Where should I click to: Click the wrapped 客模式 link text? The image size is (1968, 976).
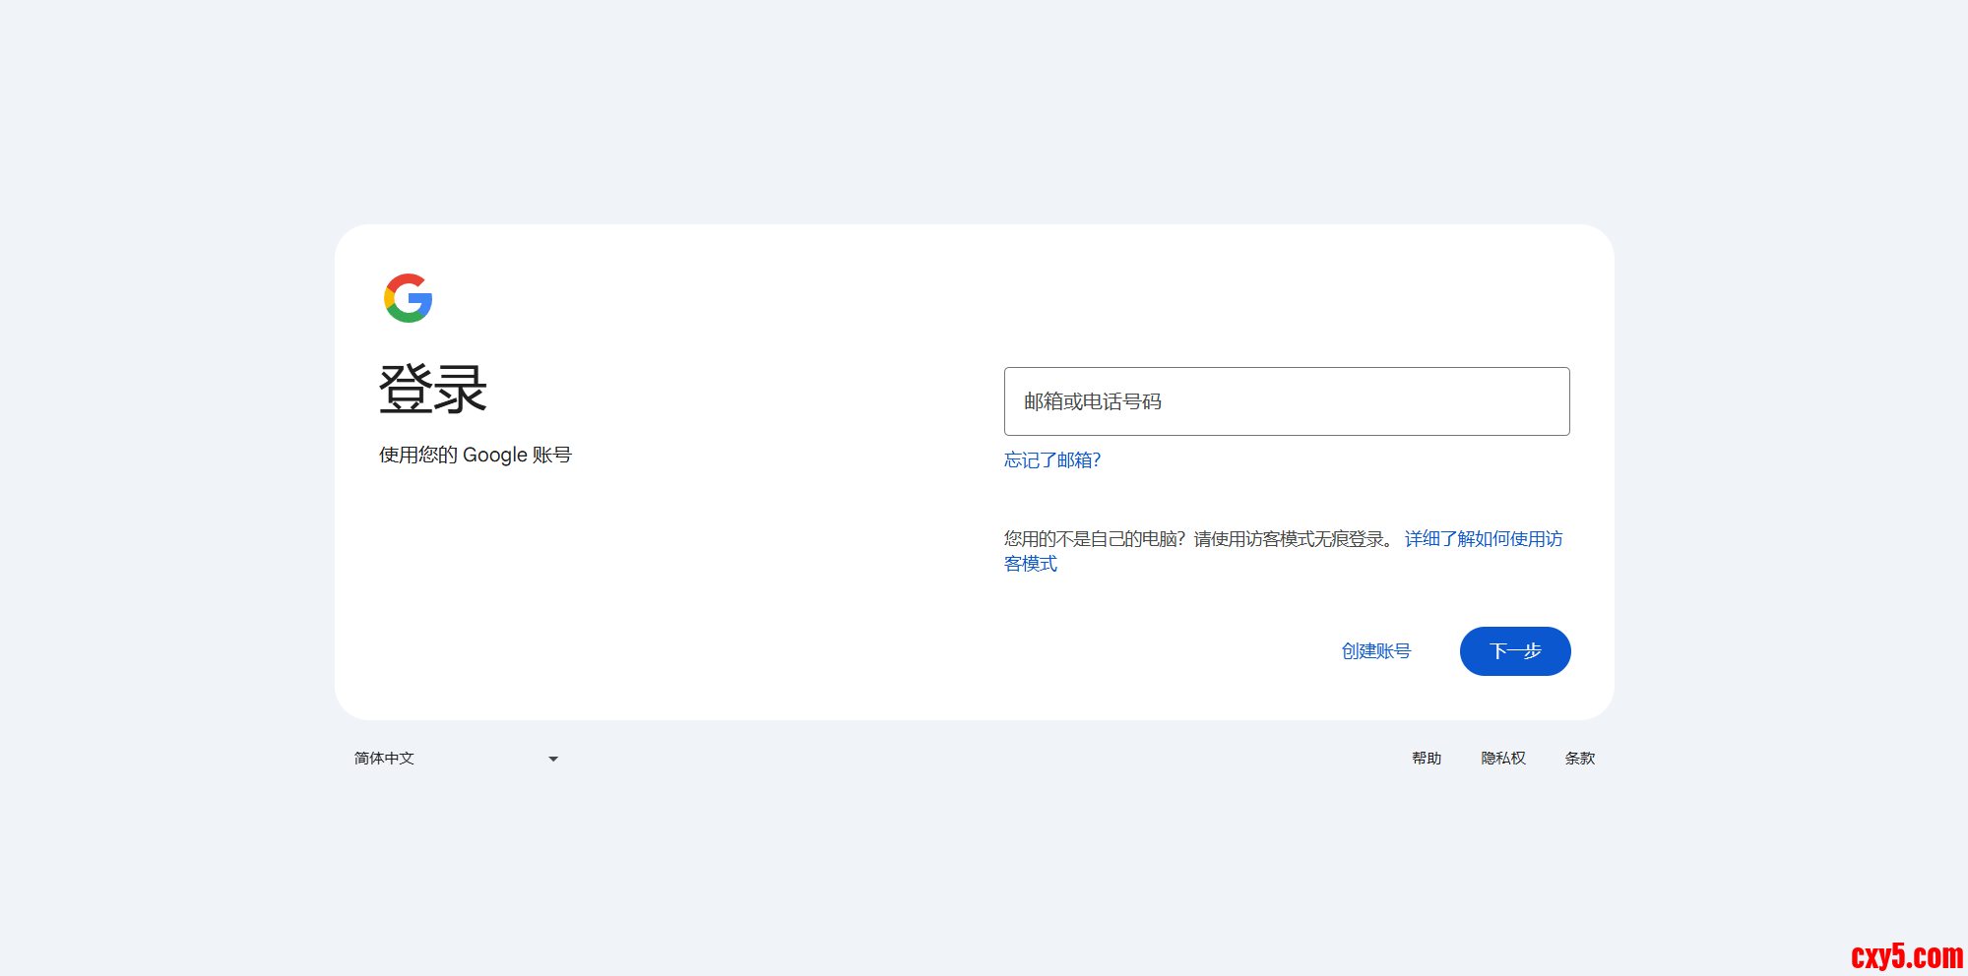click(1030, 564)
